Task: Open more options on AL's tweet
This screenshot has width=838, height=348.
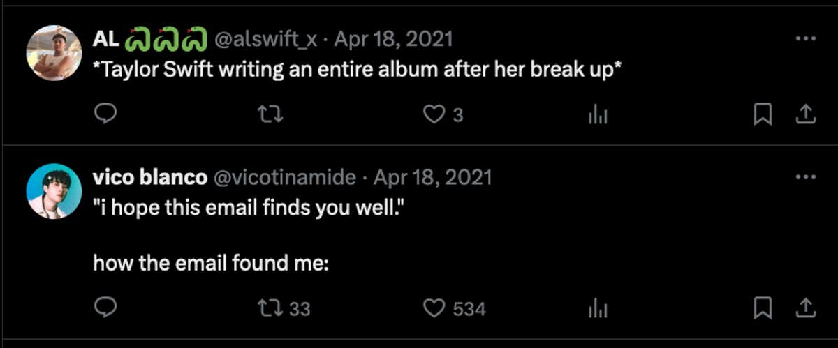Action: point(805,39)
